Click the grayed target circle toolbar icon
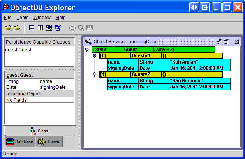The image size is (245, 159). tap(72, 28)
